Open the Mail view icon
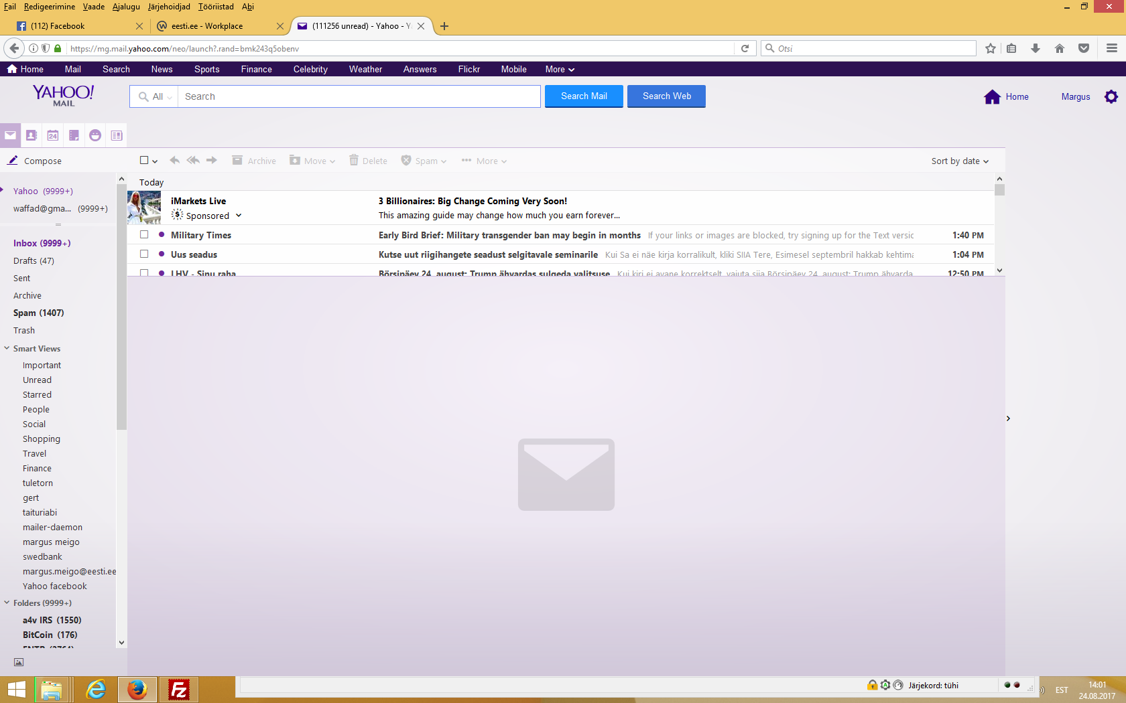The height and width of the screenshot is (703, 1126). (x=10, y=135)
